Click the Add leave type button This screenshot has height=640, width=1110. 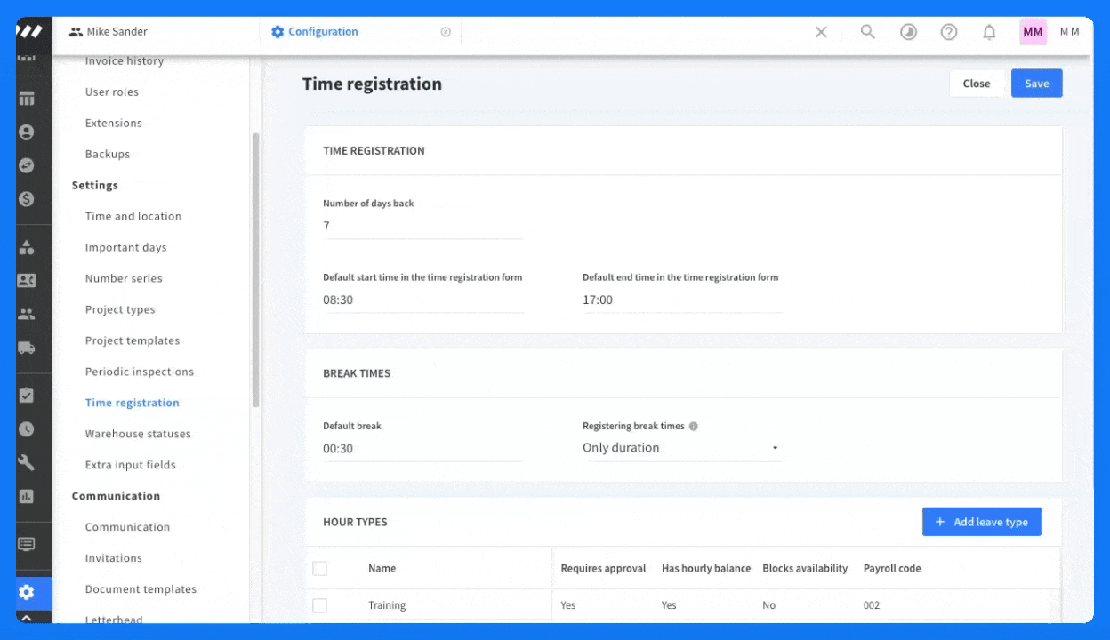click(x=981, y=522)
